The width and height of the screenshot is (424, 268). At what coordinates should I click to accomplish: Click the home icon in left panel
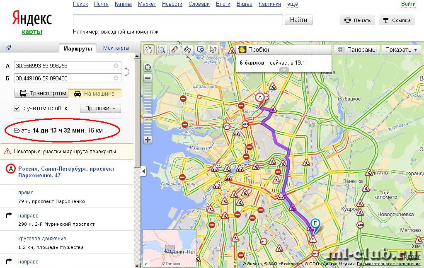tap(9, 48)
